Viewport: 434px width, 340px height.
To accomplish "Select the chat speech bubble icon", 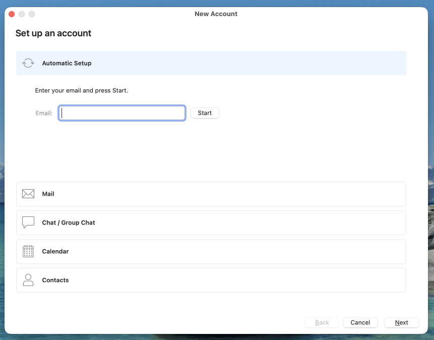I will point(28,222).
